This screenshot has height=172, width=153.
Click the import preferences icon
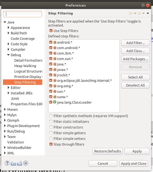click(x=13, y=164)
